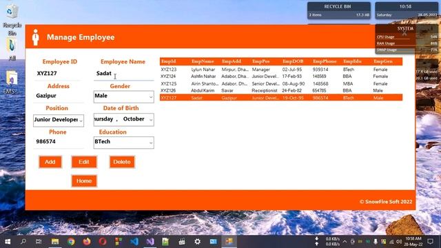Open the volume control in system tray

(x=399, y=242)
